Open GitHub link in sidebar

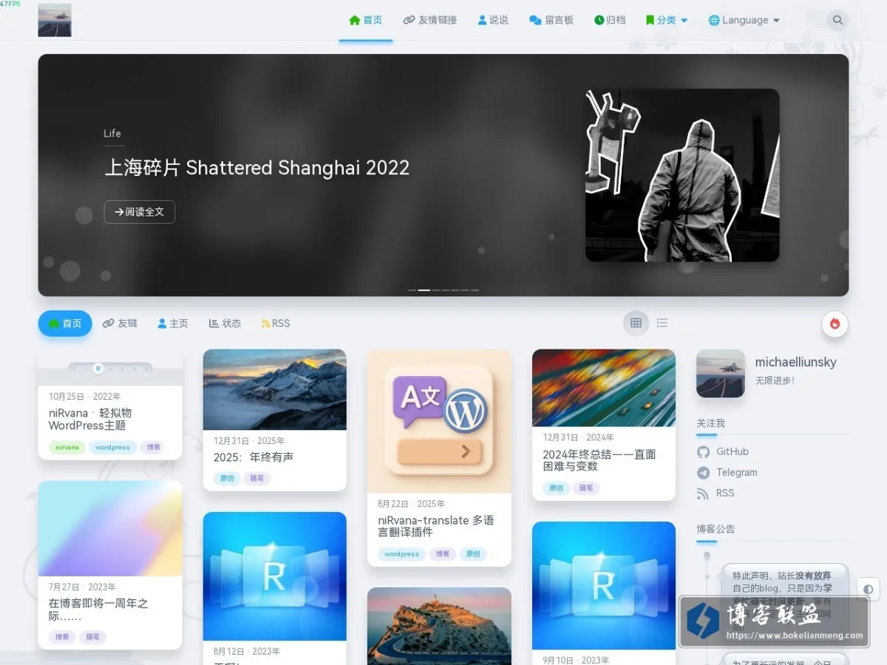pos(723,451)
